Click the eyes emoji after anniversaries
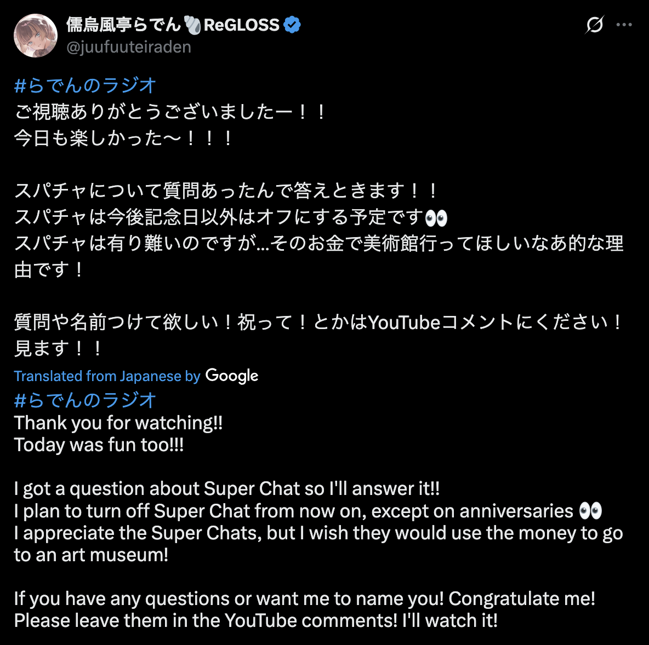 [591, 511]
